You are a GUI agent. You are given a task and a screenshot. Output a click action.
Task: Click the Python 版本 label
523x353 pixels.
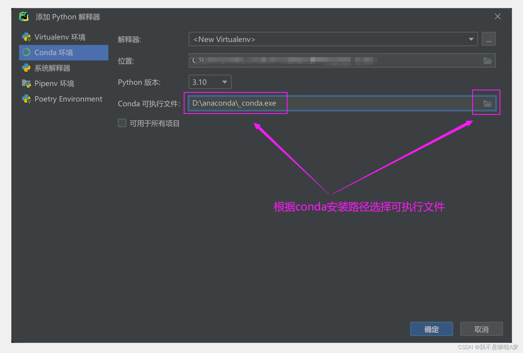point(139,82)
